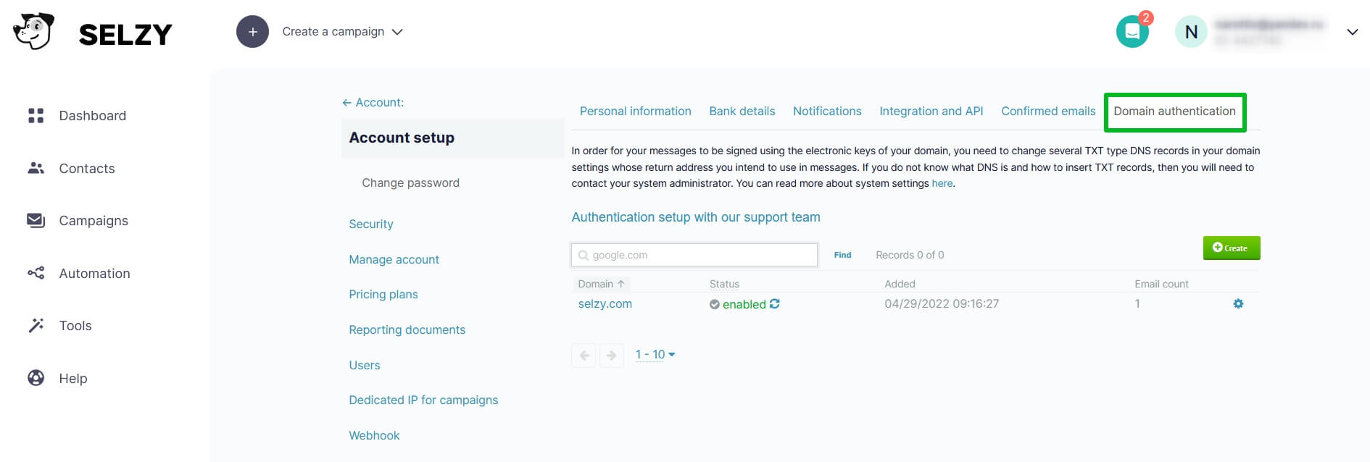The width and height of the screenshot is (1370, 462).
Task: Click the Email count column header
Action: (1161, 285)
